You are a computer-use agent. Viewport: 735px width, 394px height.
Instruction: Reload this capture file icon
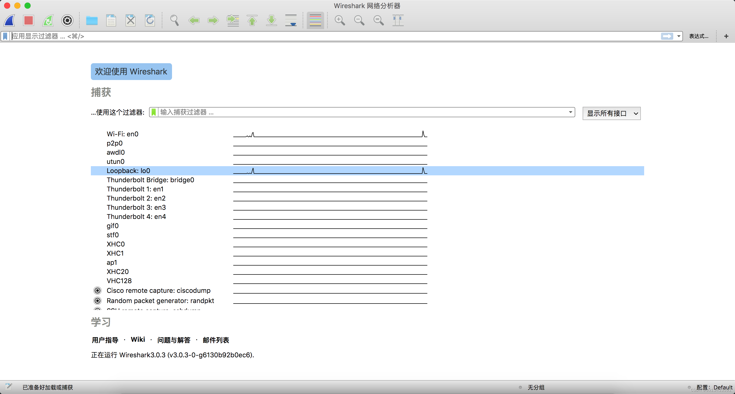150,20
